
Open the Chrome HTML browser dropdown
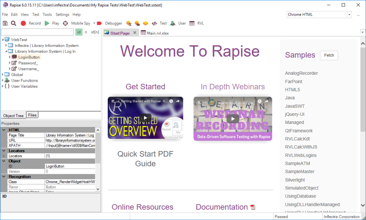[x=349, y=14]
